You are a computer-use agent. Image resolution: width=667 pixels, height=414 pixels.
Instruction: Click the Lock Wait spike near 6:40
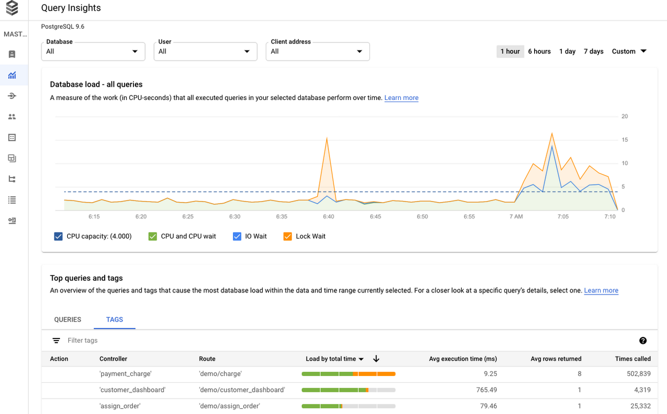click(x=327, y=139)
